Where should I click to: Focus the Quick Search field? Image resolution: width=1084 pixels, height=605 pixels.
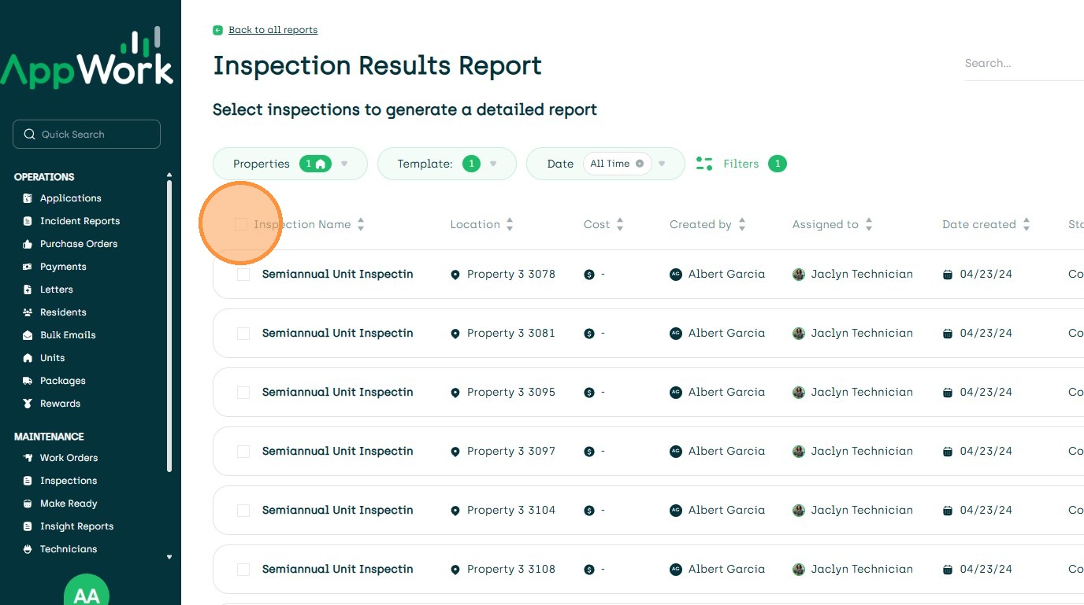(87, 135)
